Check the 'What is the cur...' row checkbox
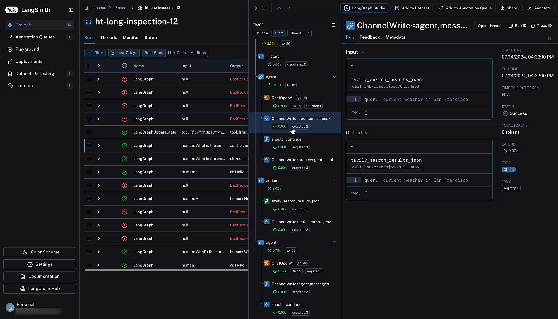The image size is (558, 319). pos(89,146)
